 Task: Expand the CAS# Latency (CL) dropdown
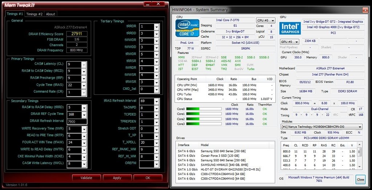[x=84, y=64]
